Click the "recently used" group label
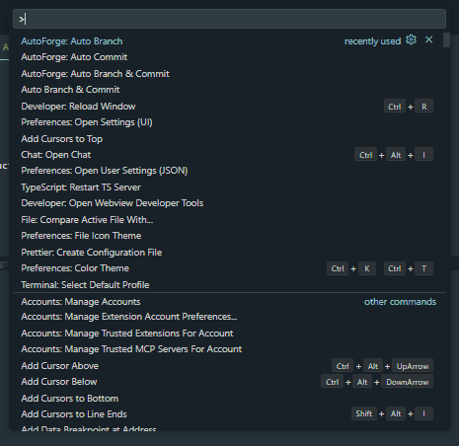The width and height of the screenshot is (459, 446). 372,41
